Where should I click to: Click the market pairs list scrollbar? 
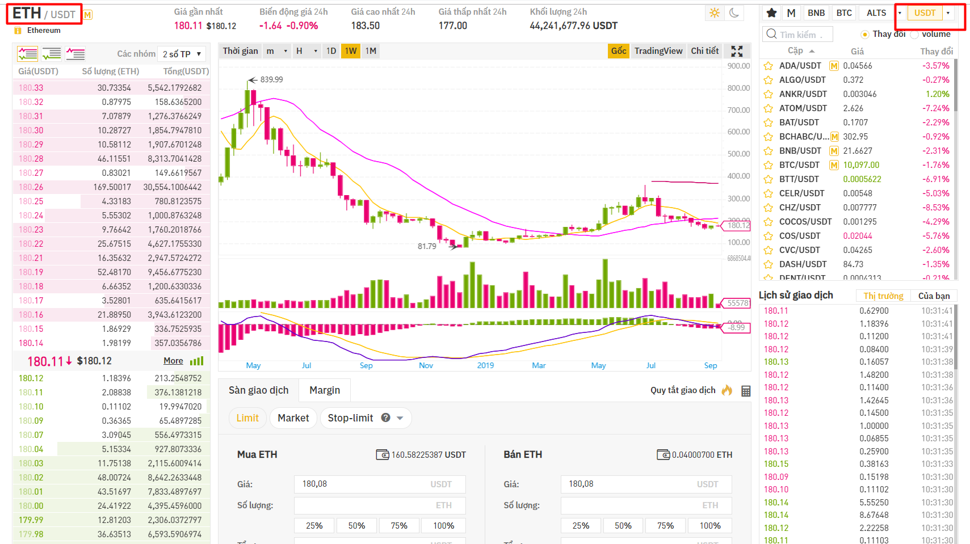point(955,85)
